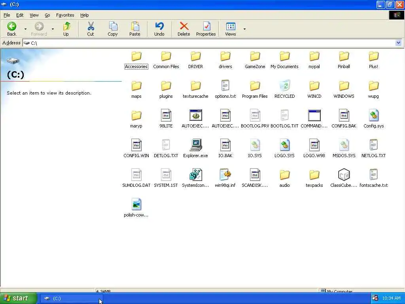The height and width of the screenshot is (304, 405).
Task: Select the Common Files folder
Action: click(166, 60)
